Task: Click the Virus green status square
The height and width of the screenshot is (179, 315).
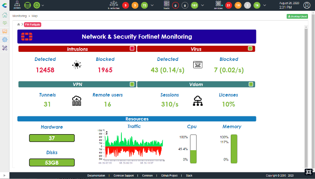Action: pyautogui.click(x=250, y=48)
